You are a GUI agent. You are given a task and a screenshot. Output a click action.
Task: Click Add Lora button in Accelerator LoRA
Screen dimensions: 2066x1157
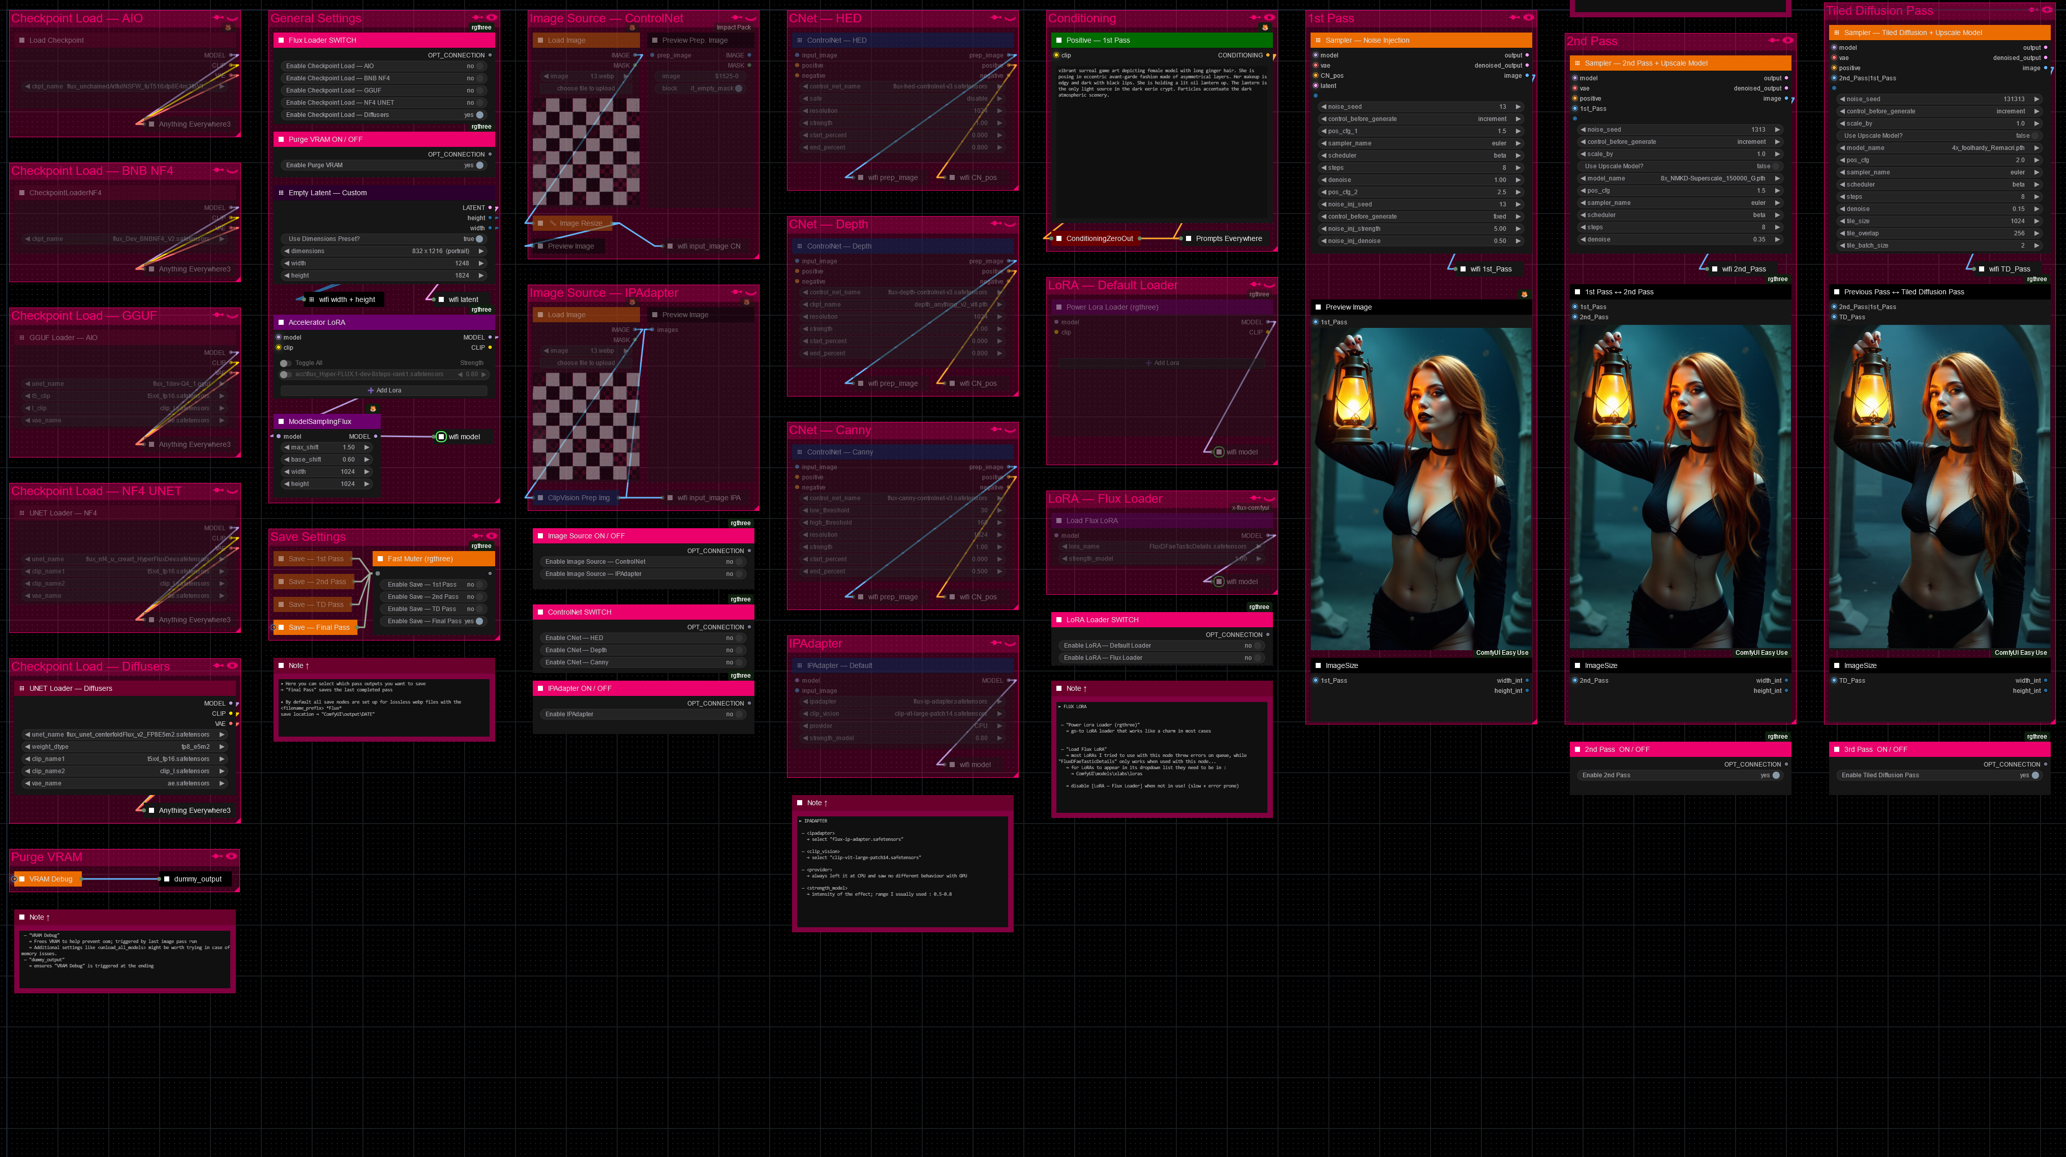(384, 390)
